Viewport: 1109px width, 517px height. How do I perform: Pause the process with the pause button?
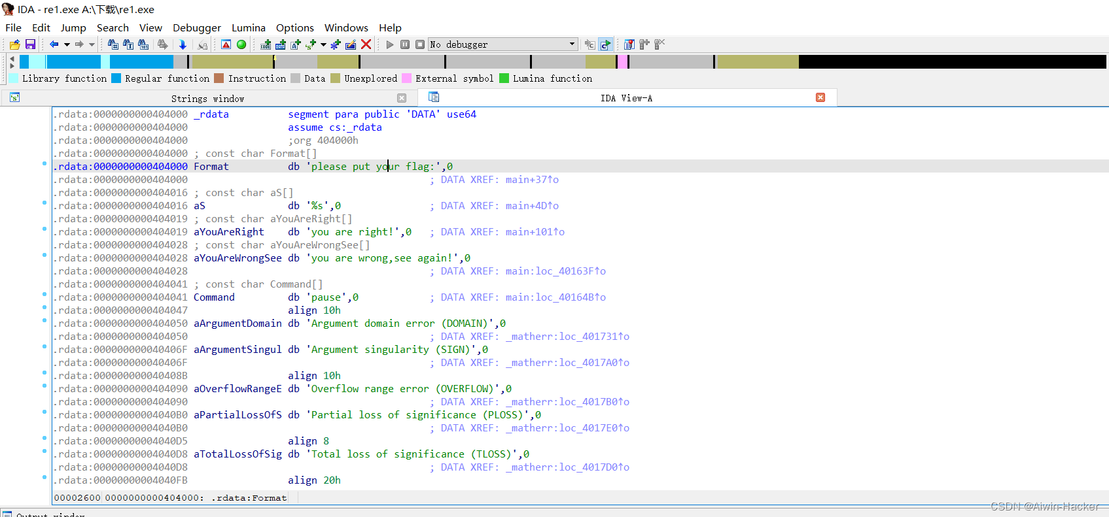pos(405,44)
